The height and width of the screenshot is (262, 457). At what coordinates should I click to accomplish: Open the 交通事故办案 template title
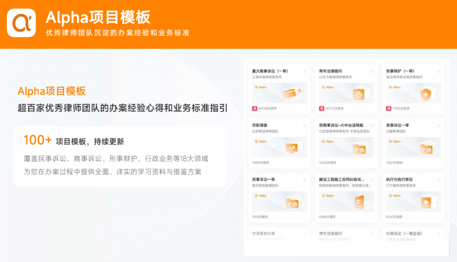tap(263, 234)
